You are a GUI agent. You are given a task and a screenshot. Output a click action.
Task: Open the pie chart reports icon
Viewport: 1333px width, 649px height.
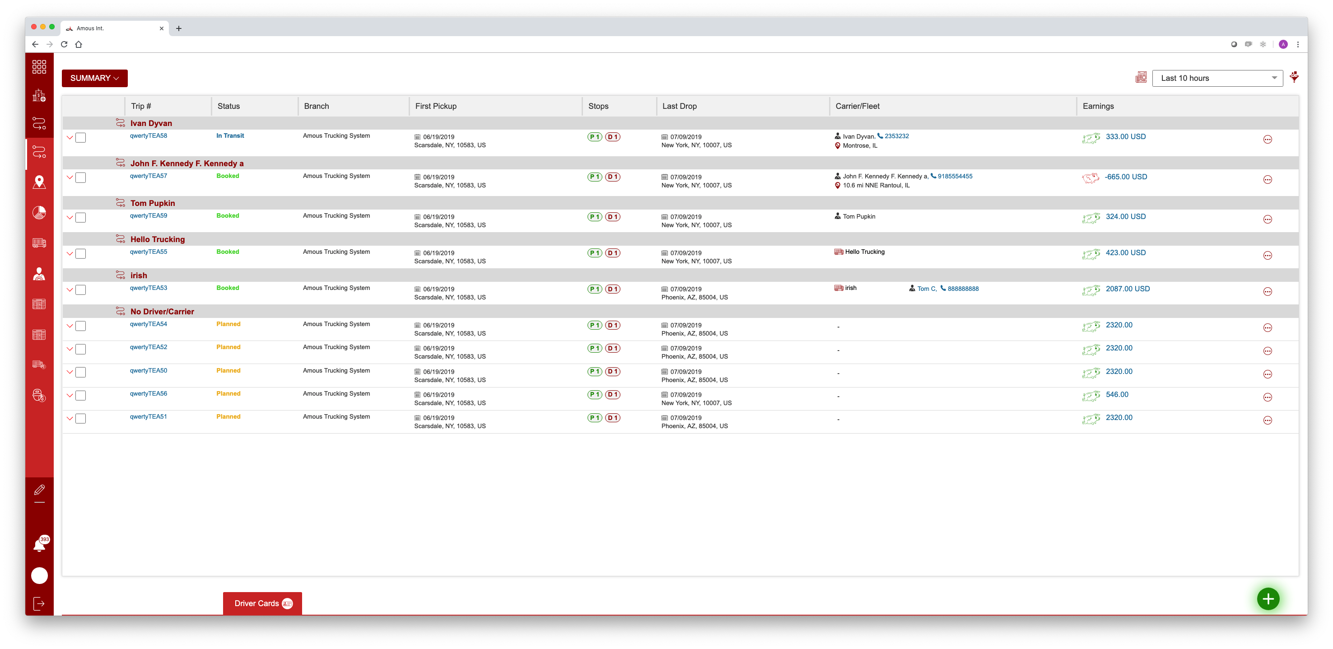coord(39,213)
